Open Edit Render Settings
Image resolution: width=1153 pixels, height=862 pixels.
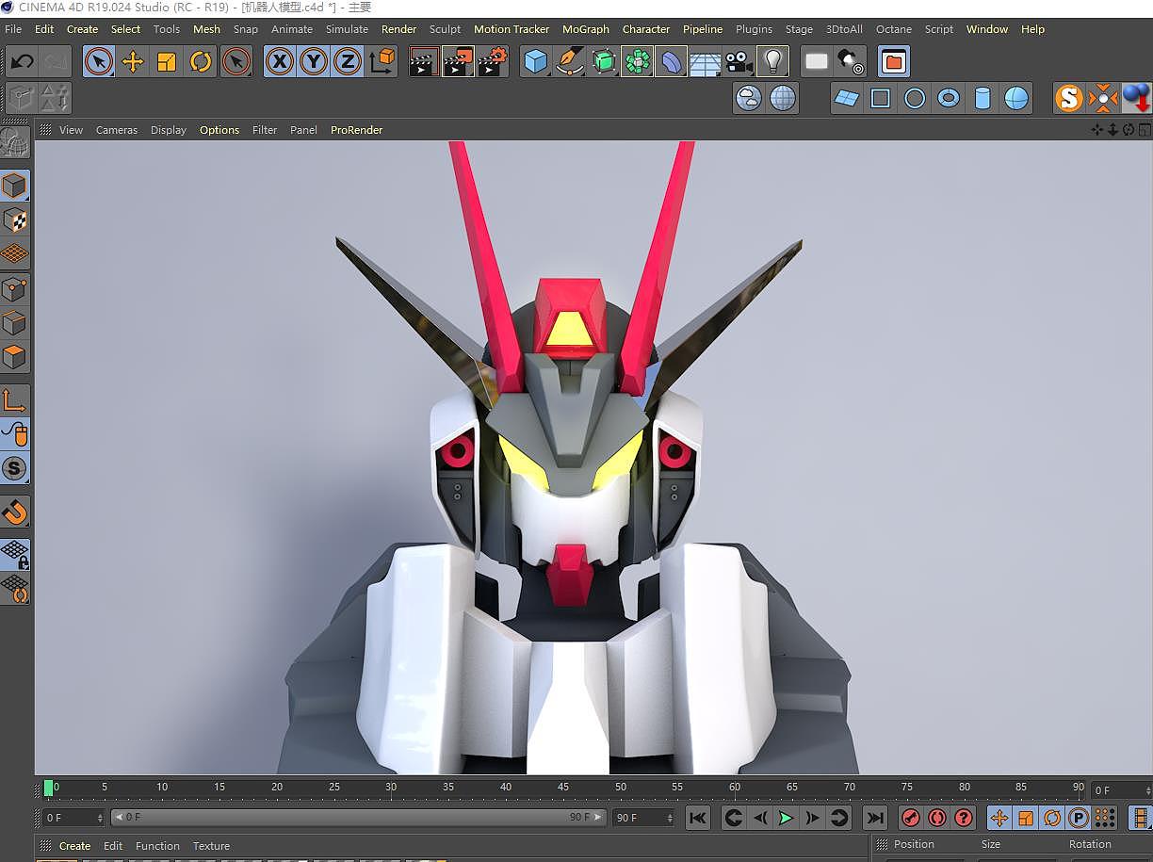[x=492, y=63]
